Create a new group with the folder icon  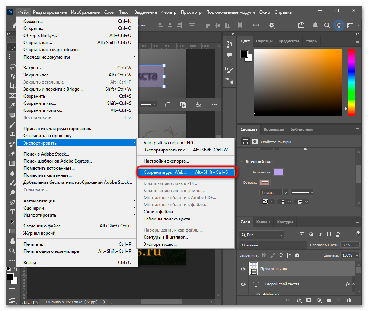pyautogui.click(x=329, y=300)
